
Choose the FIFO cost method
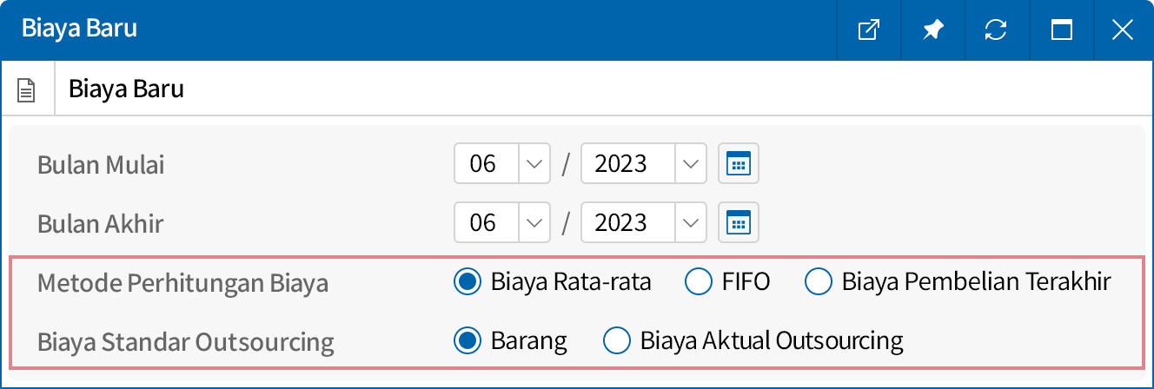click(x=700, y=281)
